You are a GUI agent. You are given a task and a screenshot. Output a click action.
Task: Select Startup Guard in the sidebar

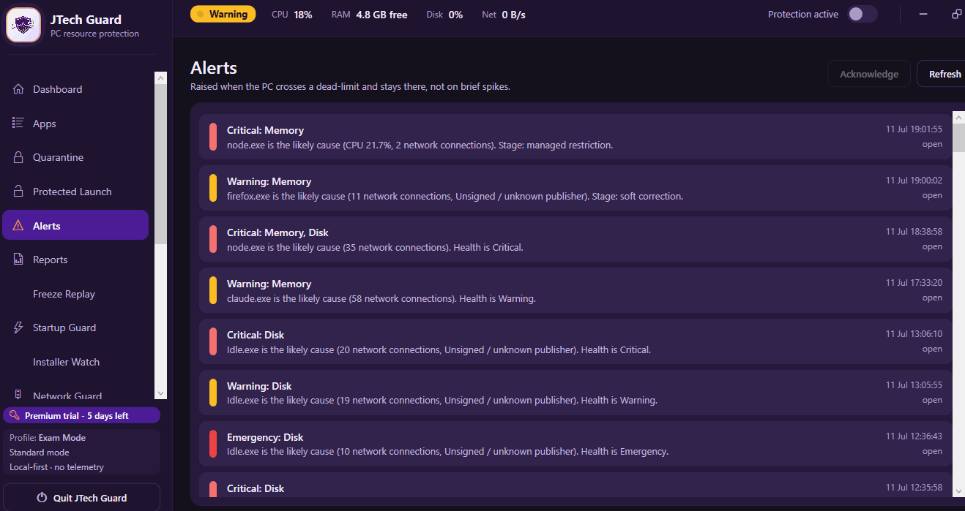click(76, 328)
